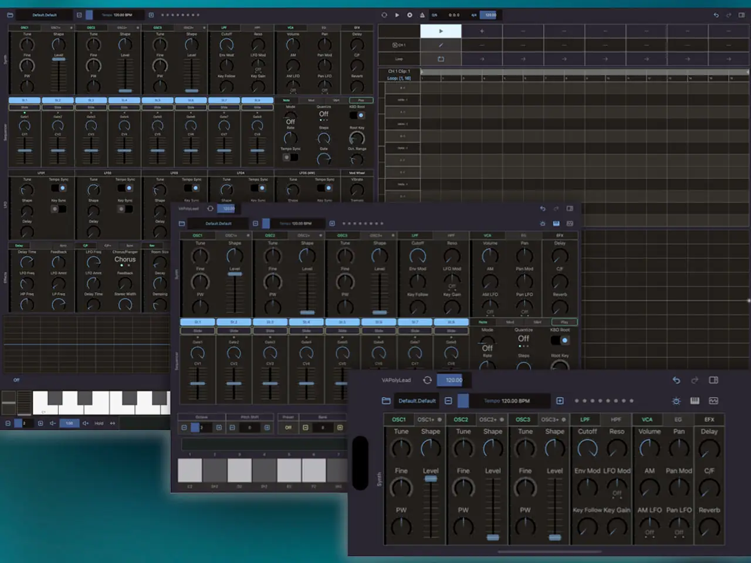The image size is (751, 563).
Task: Toggle OSC2+ dot in front window
Action: 502,419
